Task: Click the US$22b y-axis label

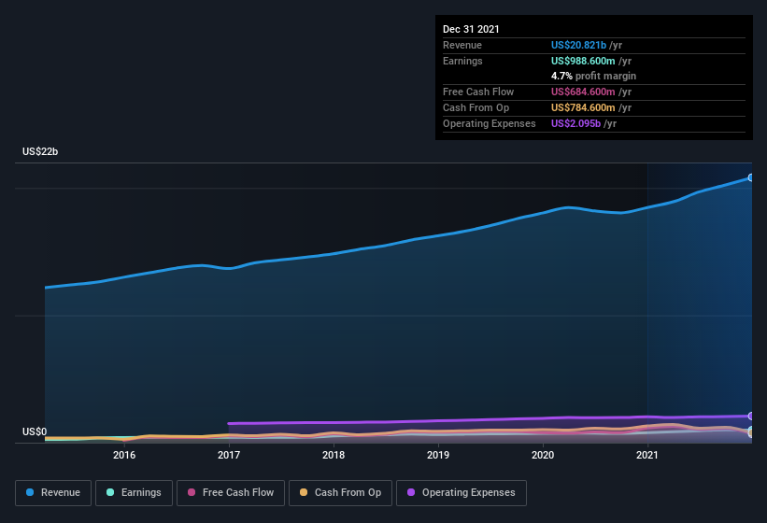Action: tap(40, 151)
